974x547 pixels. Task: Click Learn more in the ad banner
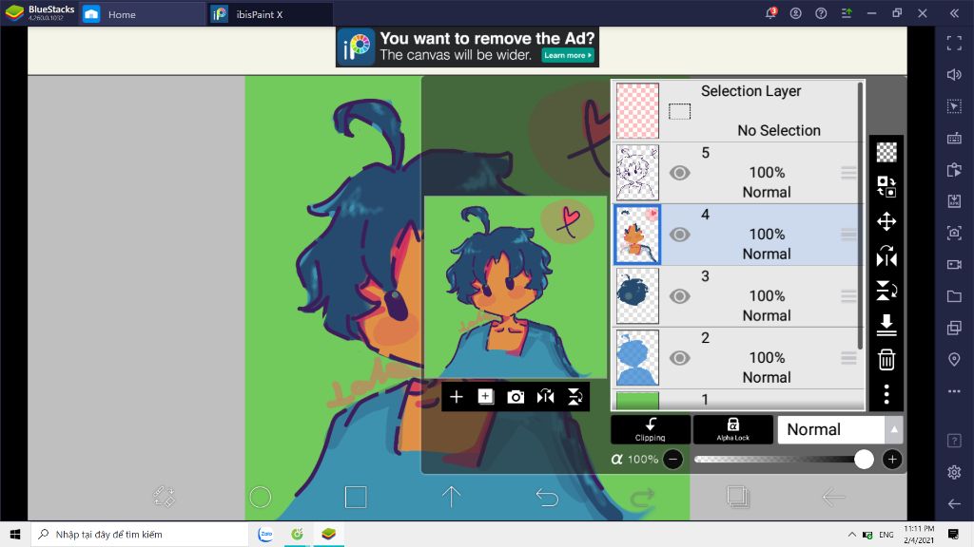(x=568, y=55)
